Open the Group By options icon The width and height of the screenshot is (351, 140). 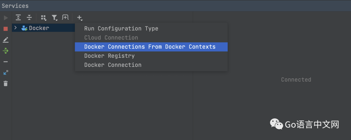point(43,17)
